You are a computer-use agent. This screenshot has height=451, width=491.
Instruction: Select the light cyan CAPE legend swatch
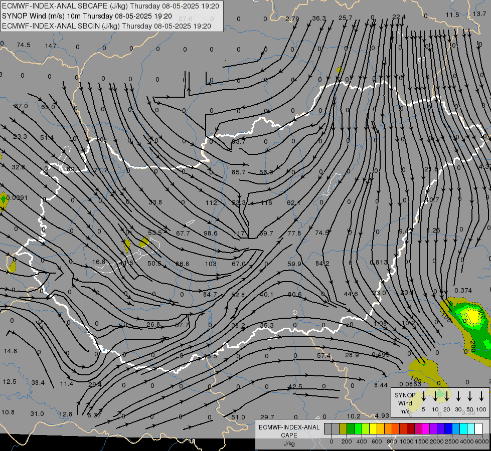coord(470,428)
